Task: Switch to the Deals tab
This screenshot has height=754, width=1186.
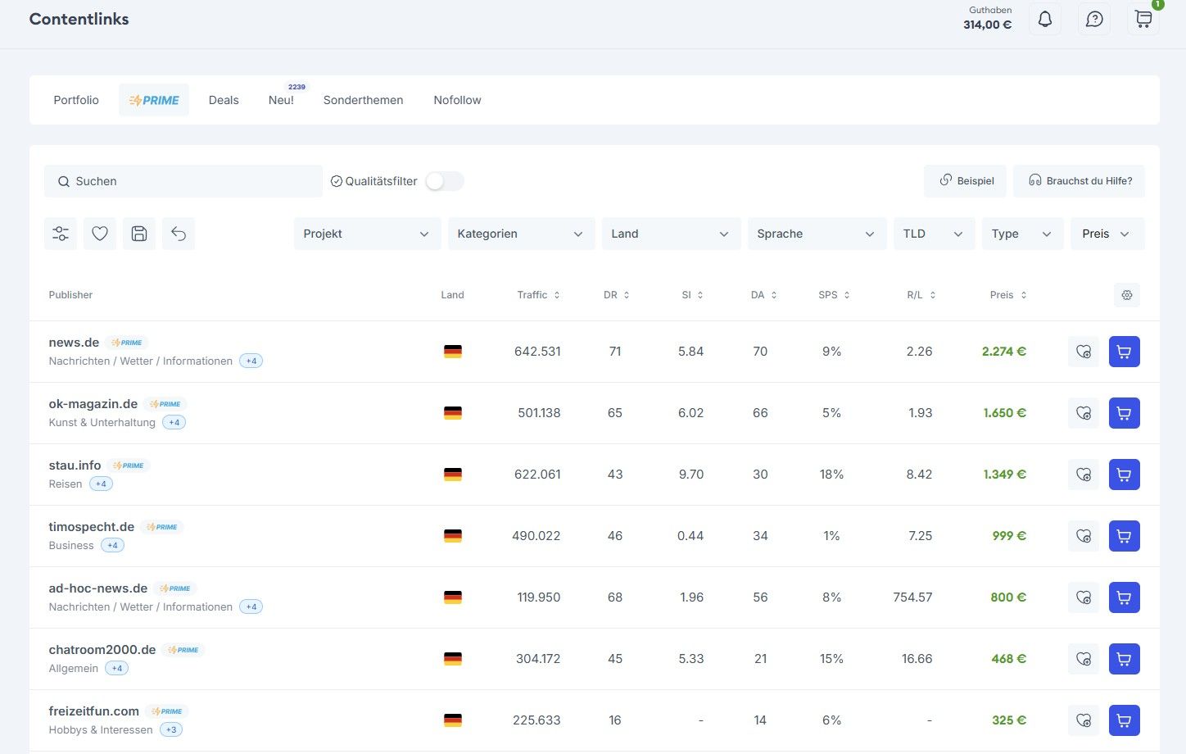Action: pyautogui.click(x=224, y=100)
